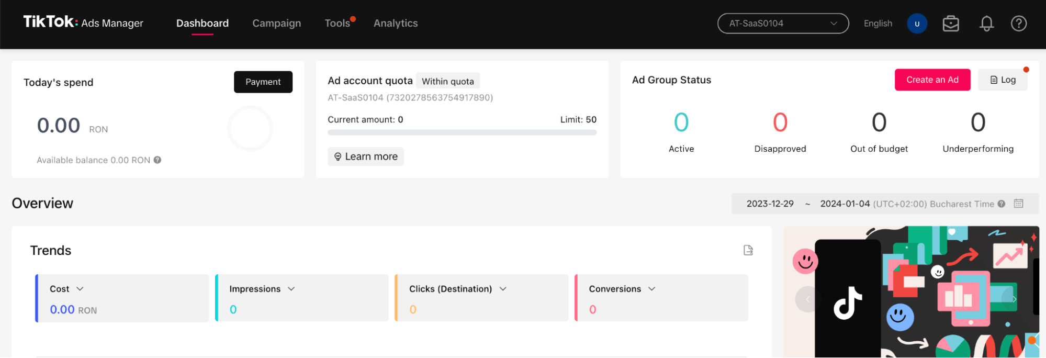Open the Log button
Viewport: 1046px width, 358px height.
tap(1003, 80)
